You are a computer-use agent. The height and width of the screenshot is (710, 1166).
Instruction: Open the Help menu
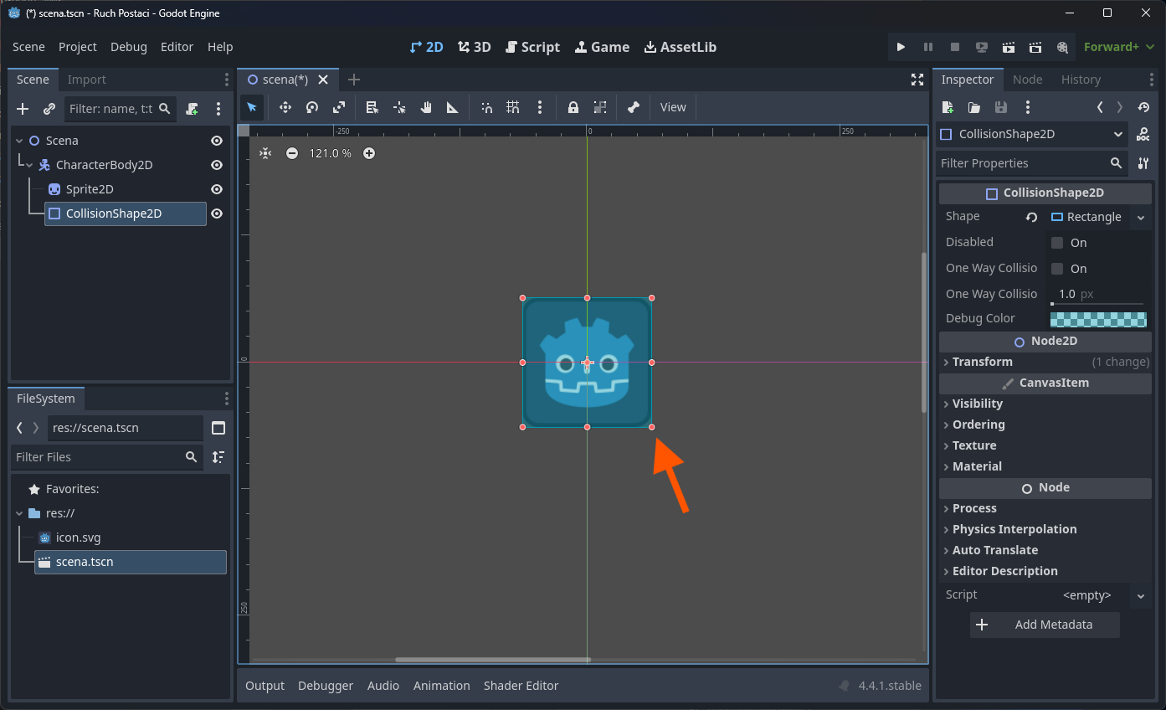pos(220,47)
